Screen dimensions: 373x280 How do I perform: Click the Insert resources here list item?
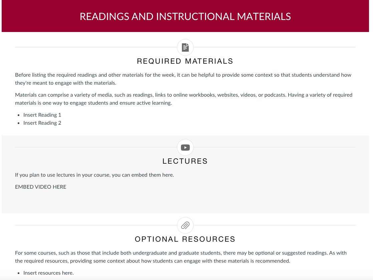tap(48, 273)
